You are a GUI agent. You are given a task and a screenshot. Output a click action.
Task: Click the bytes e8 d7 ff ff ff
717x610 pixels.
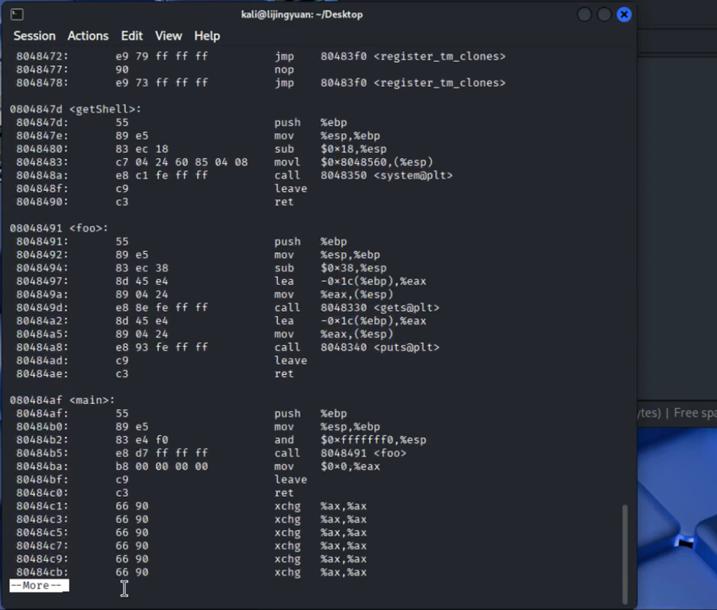161,453
